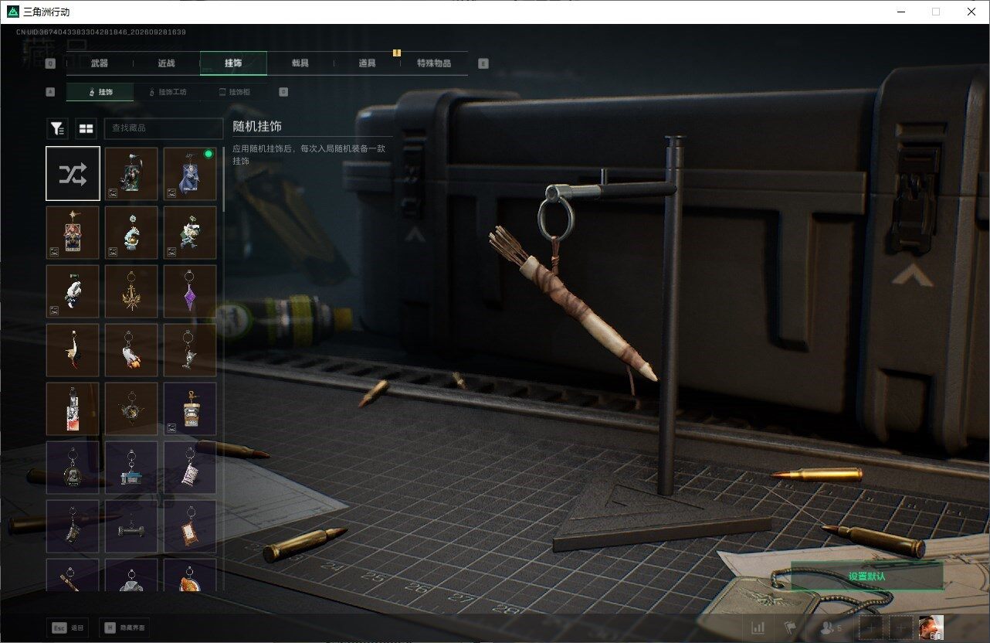Select the white goose charm

pyautogui.click(x=73, y=350)
